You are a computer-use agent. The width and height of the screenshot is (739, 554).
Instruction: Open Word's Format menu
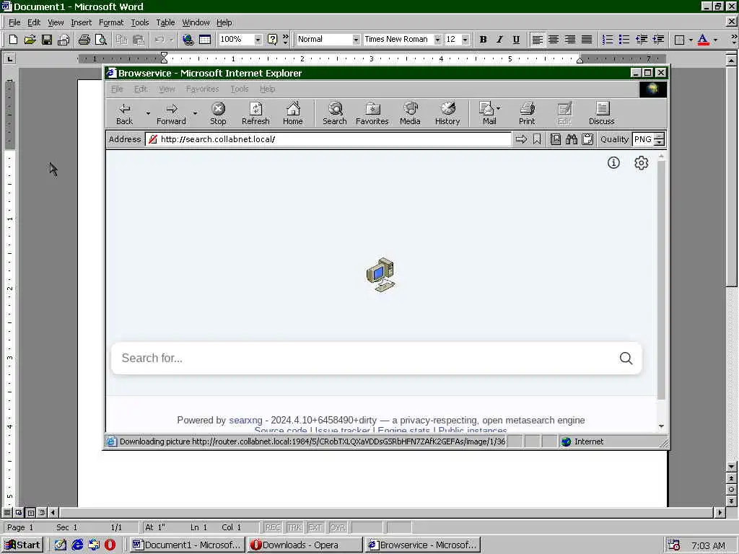click(111, 22)
